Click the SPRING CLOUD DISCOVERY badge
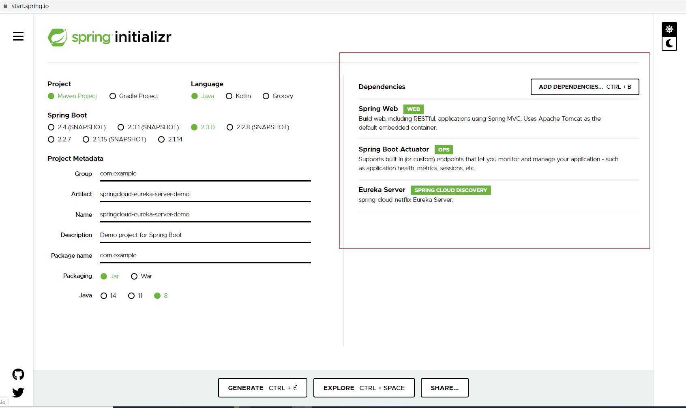Viewport: 686px width, 408px height. click(451, 190)
